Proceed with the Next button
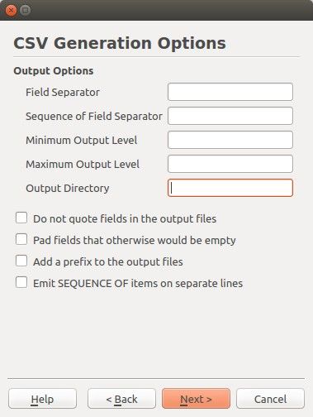Screen dimensions: 313x417 (196, 399)
